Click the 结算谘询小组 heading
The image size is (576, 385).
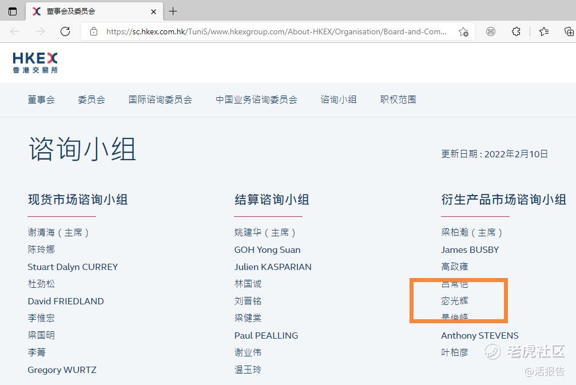(272, 200)
